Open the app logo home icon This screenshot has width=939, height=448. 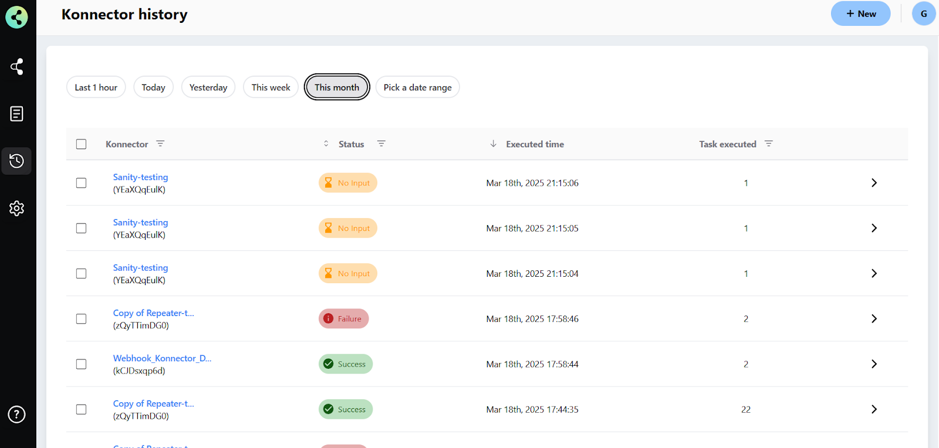(16, 17)
